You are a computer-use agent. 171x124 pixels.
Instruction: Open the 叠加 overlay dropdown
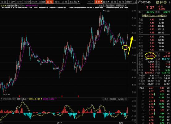pos(106,2)
